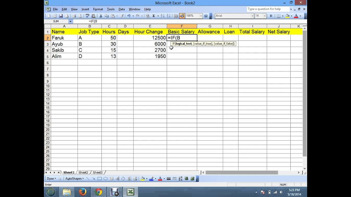Select column B header

tap(90, 26)
